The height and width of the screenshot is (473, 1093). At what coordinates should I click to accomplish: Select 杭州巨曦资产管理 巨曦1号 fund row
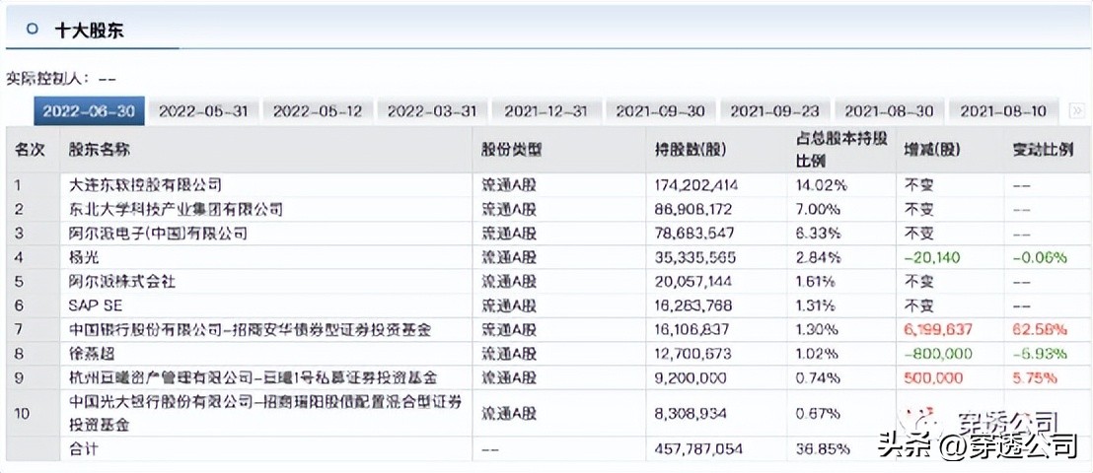[x=254, y=378]
